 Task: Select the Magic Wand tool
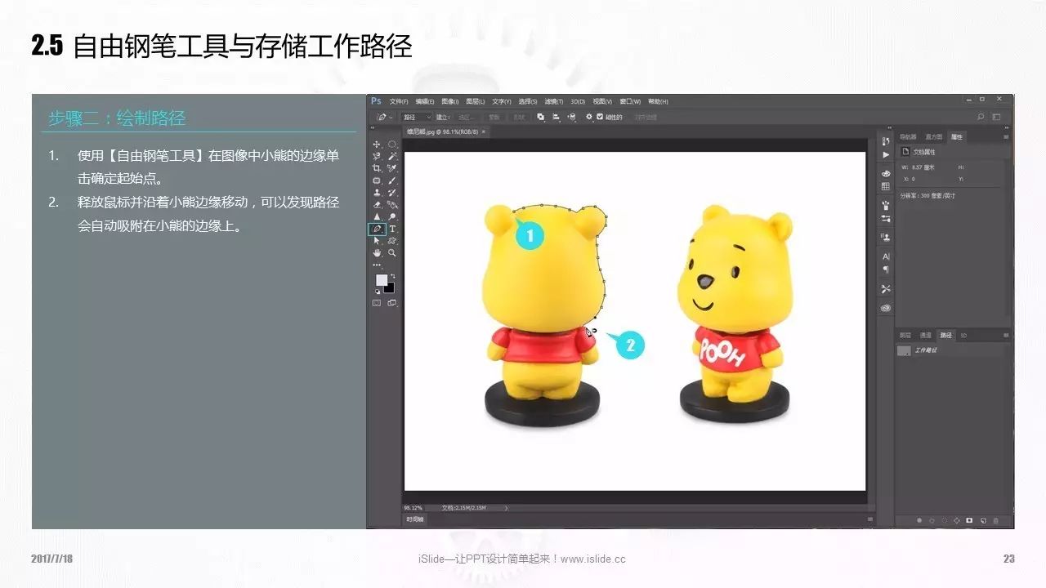click(x=392, y=156)
